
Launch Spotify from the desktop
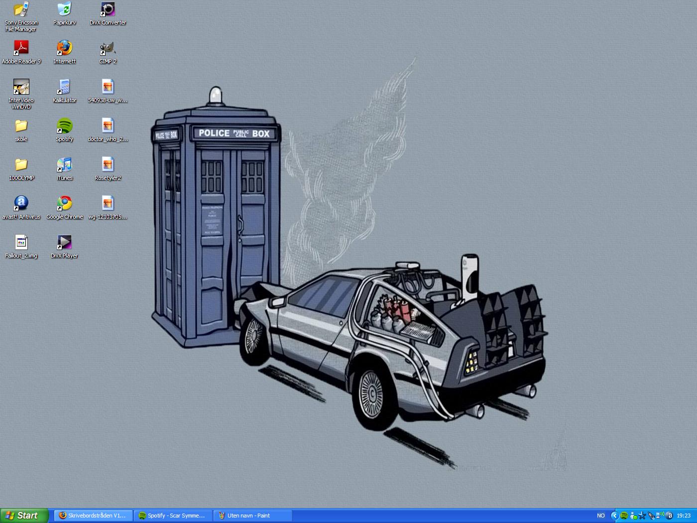[64, 131]
